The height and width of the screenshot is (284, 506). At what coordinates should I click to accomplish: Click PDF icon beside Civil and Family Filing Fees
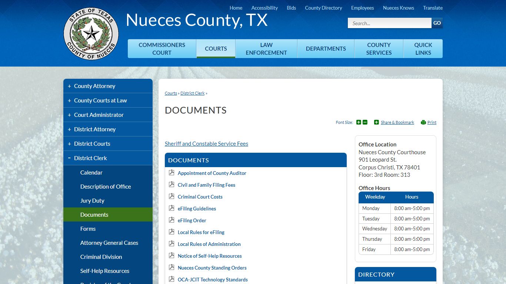click(x=172, y=185)
